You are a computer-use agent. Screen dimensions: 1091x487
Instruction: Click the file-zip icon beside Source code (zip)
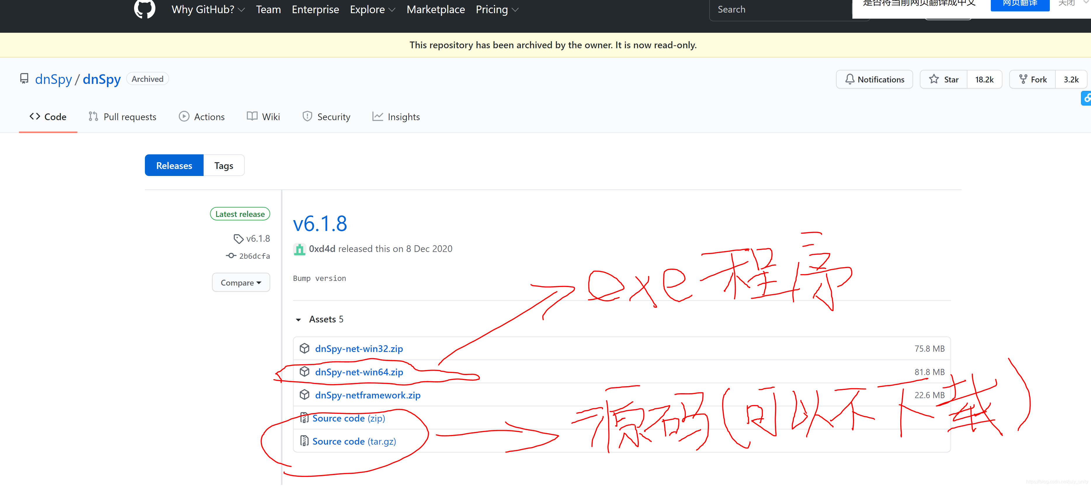pyautogui.click(x=304, y=418)
